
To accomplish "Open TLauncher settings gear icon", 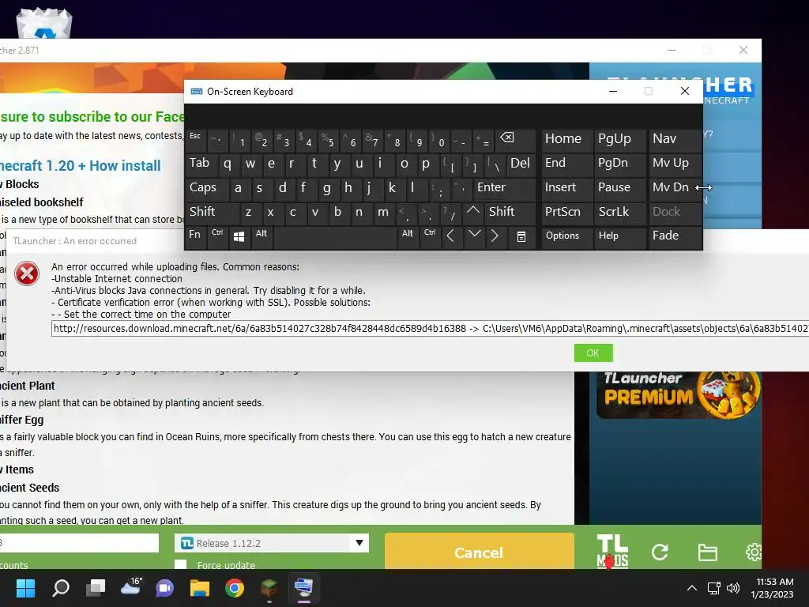I will point(754,552).
